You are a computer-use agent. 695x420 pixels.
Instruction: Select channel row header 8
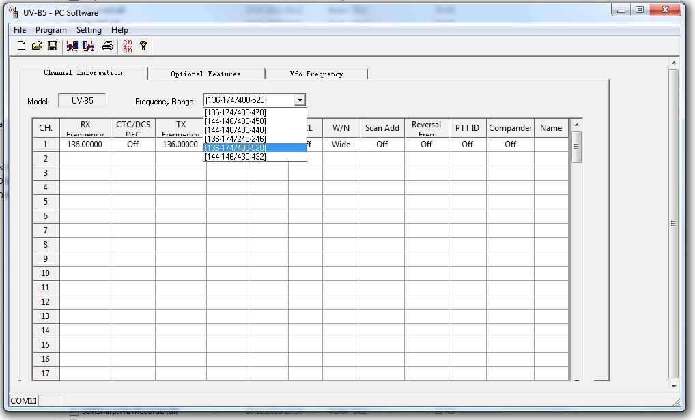click(x=46, y=245)
